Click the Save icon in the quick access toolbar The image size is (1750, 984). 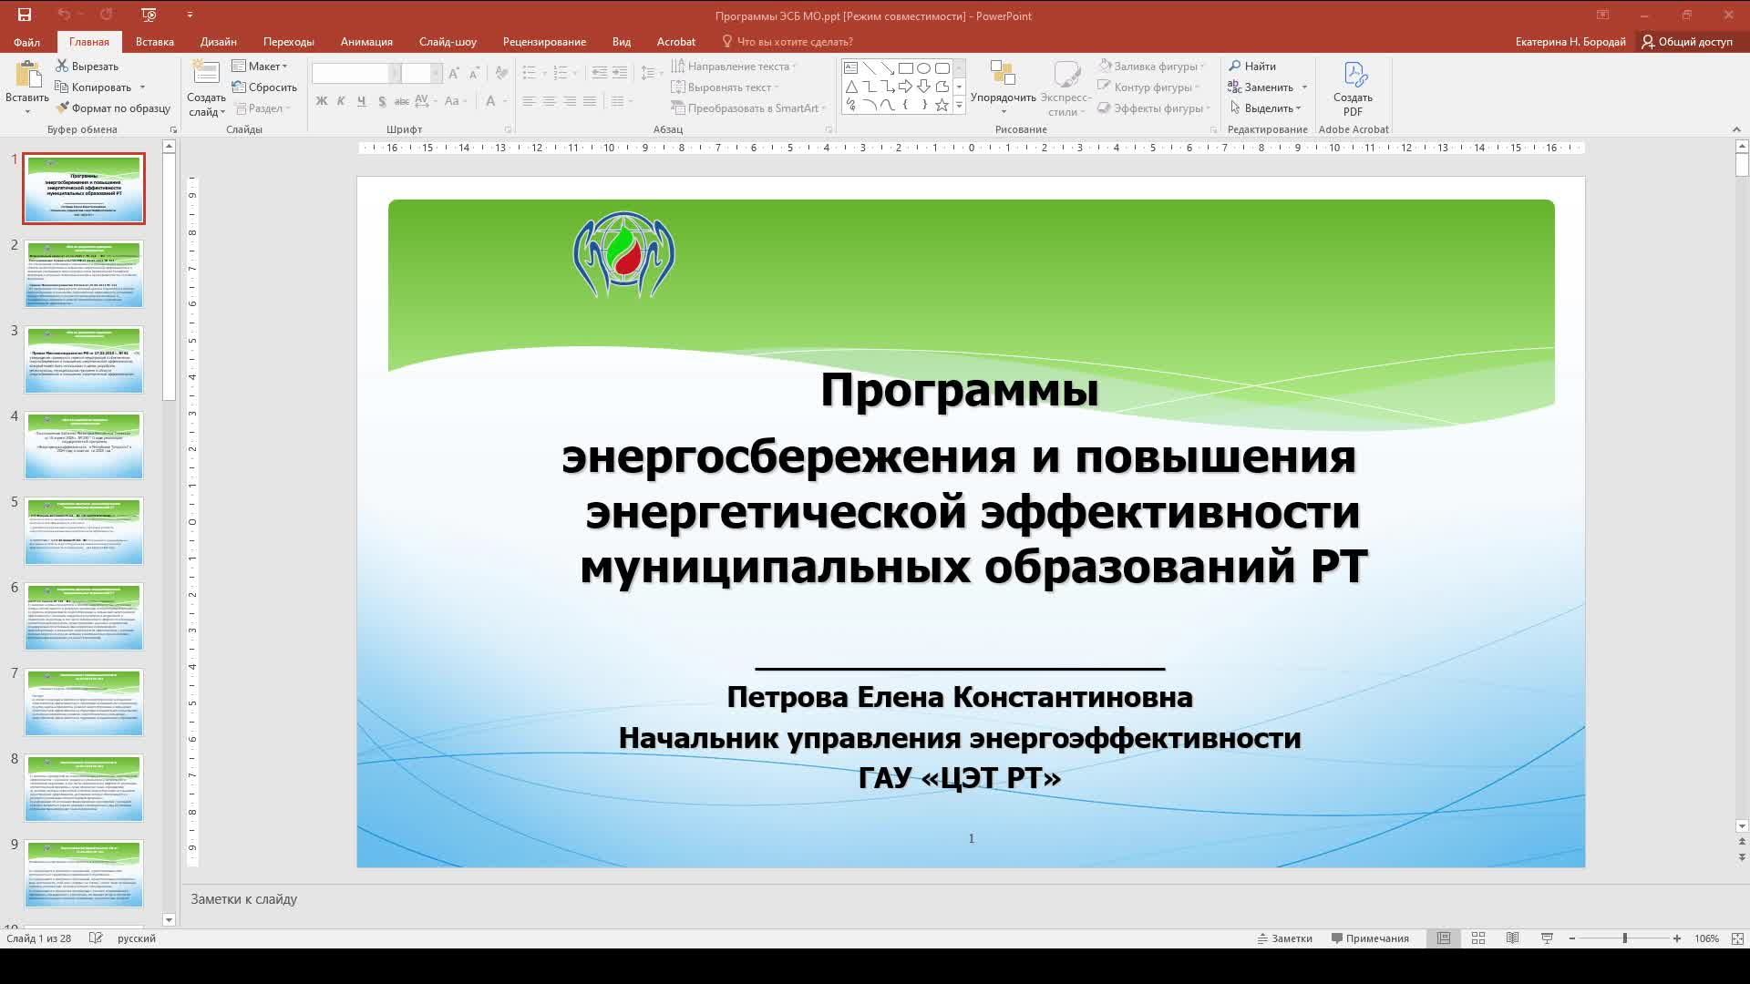coord(25,15)
